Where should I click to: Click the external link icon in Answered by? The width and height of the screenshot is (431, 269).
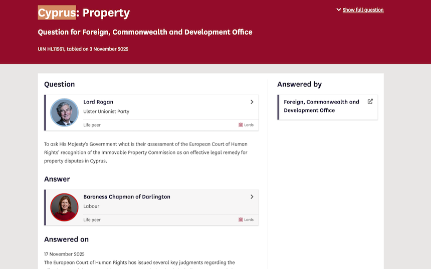[x=370, y=101]
